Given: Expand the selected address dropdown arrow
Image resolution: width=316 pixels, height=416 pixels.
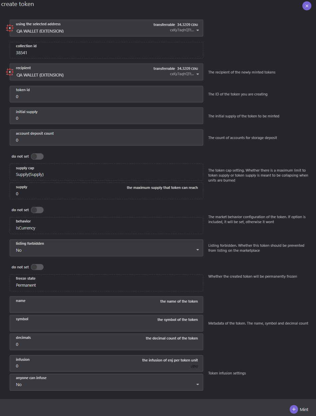Looking at the screenshot, I should [198, 30].
